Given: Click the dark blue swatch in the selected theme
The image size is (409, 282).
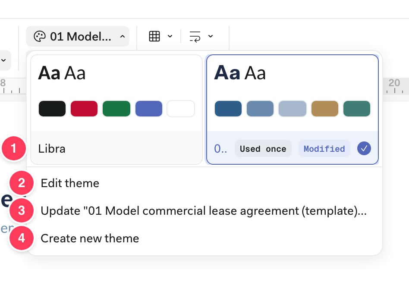Looking at the screenshot, I should [228, 108].
